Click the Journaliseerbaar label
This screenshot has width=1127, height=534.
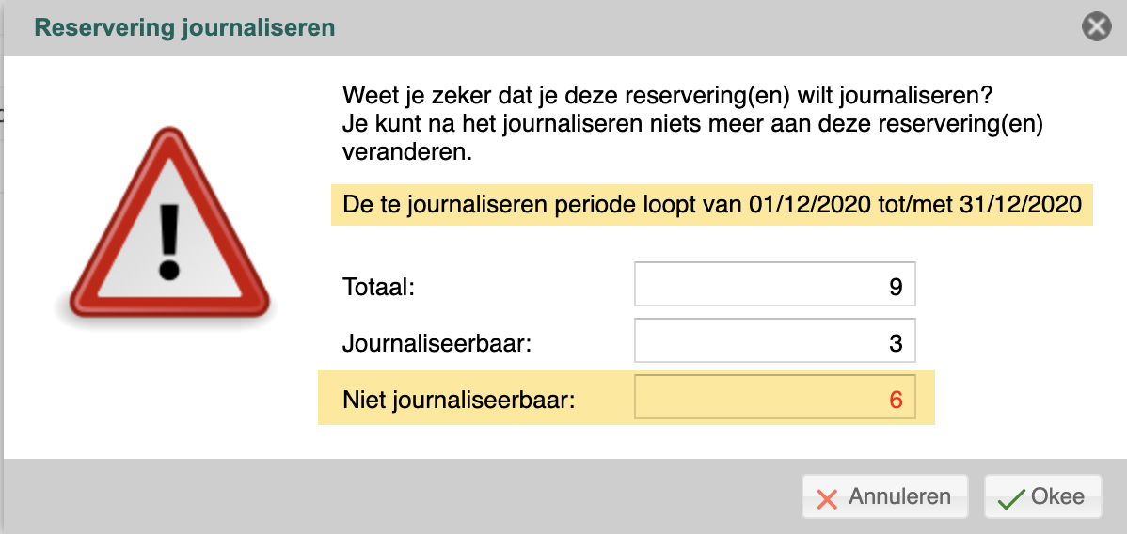coord(437,344)
